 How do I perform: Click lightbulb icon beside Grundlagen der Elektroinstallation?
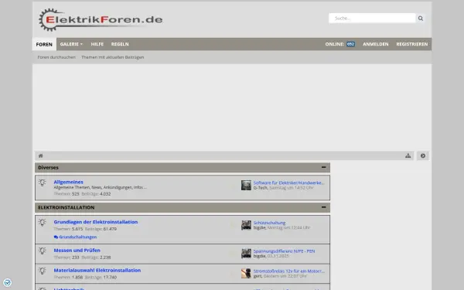43,223
